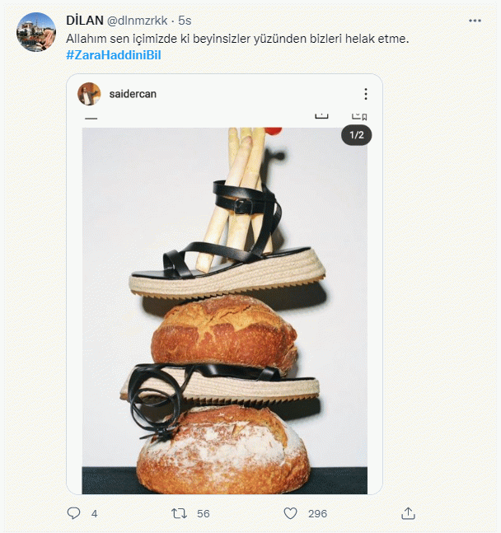
Task: Open DİLAN's profile picture
Action: click(x=35, y=32)
